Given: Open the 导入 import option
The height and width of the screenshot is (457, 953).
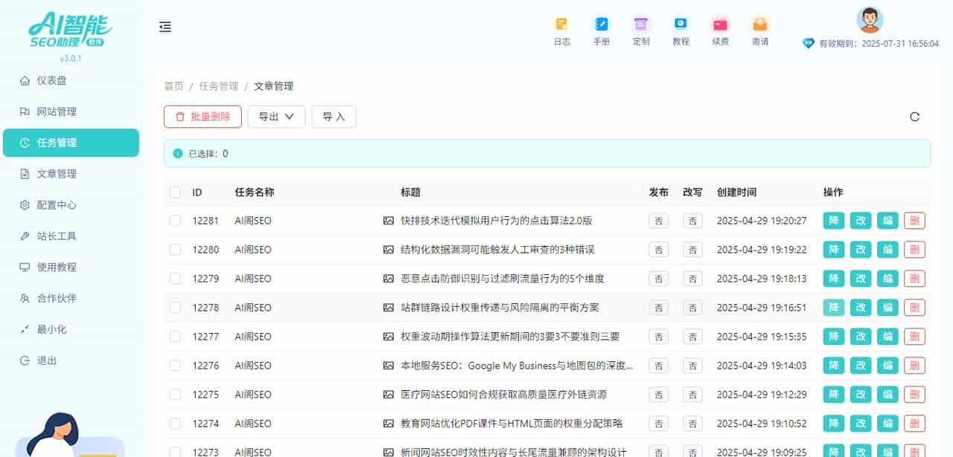Looking at the screenshot, I should pyautogui.click(x=334, y=117).
